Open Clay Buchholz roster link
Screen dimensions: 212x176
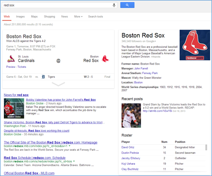[x=130, y=169]
